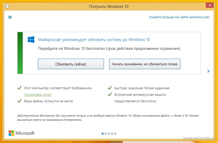This screenshot has width=218, height=143.
Task: Click checkmark next to Ваши файлы останутся на месте
Action: pos(19,101)
